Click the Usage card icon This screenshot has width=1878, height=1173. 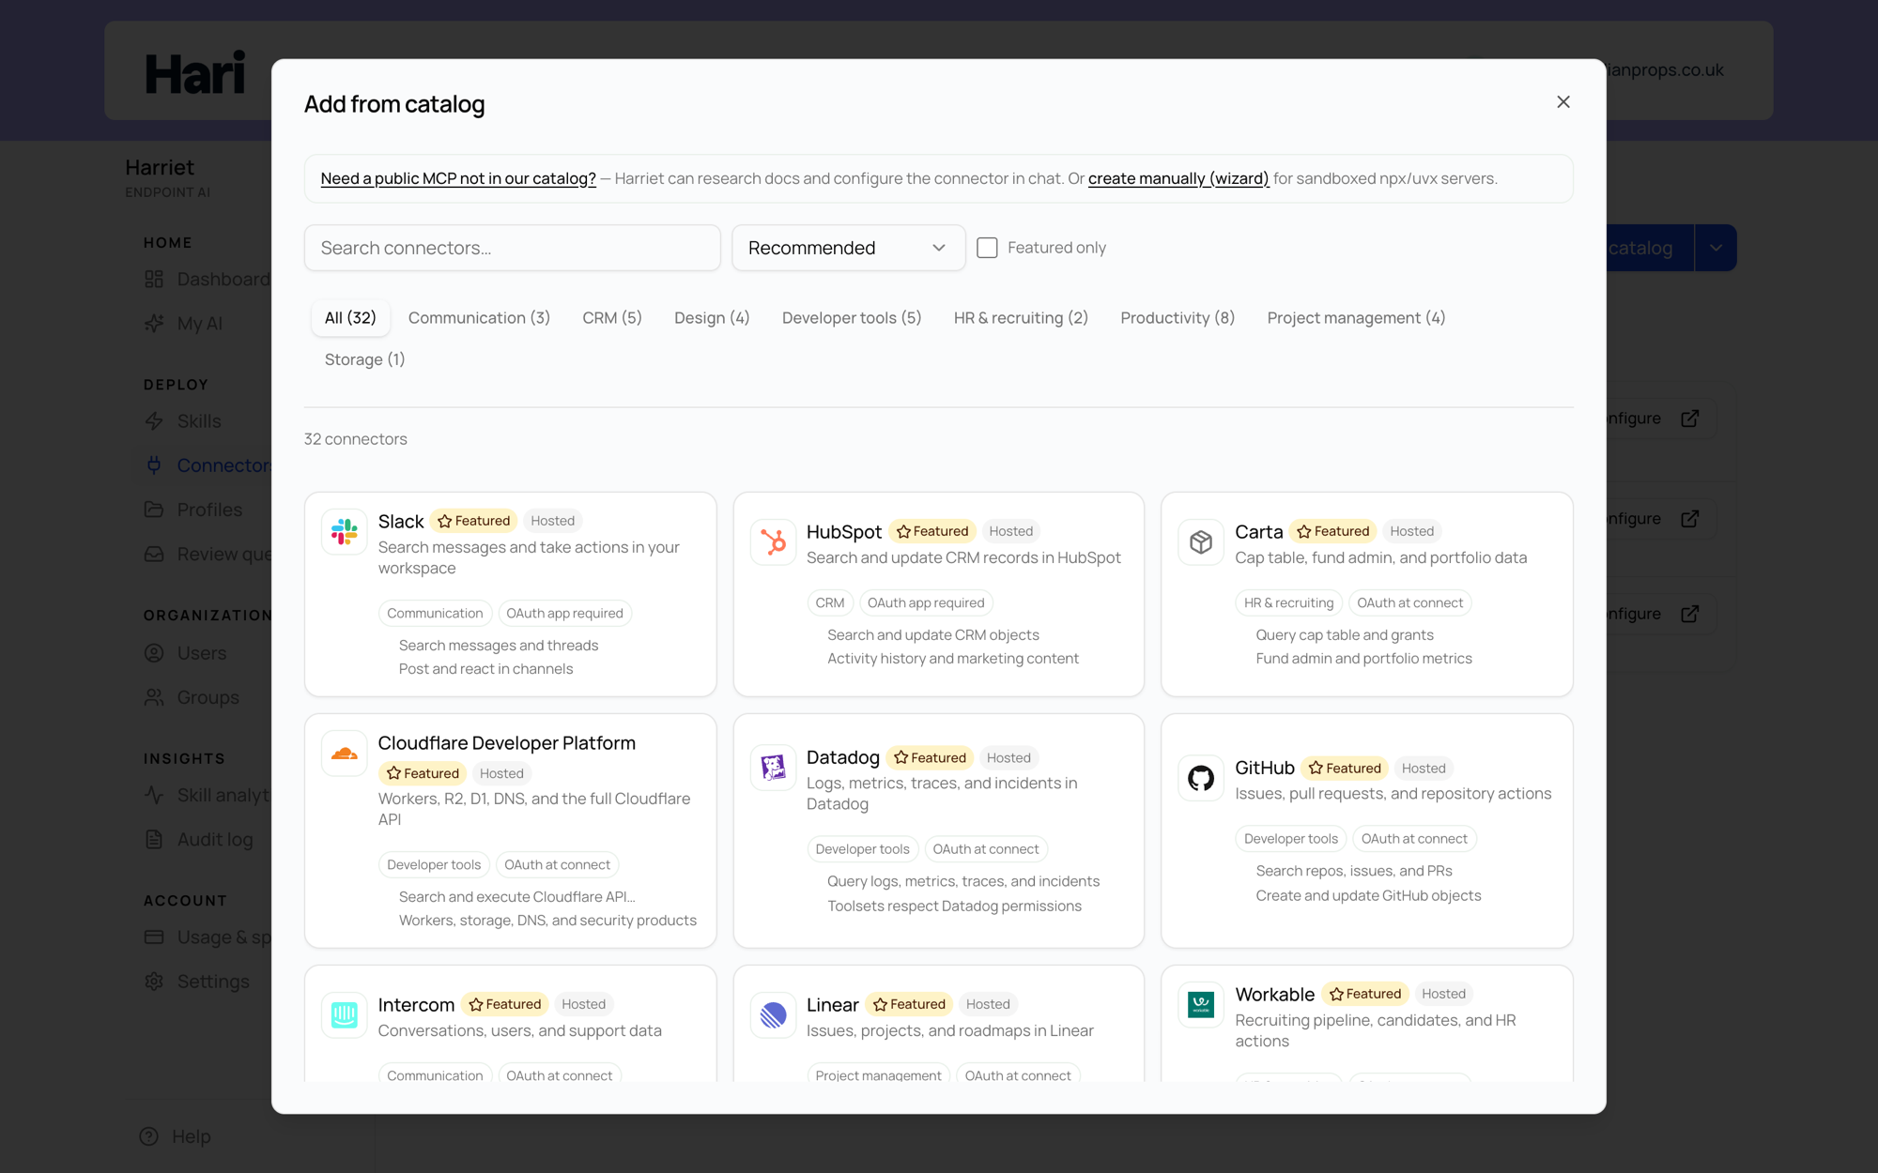154,937
